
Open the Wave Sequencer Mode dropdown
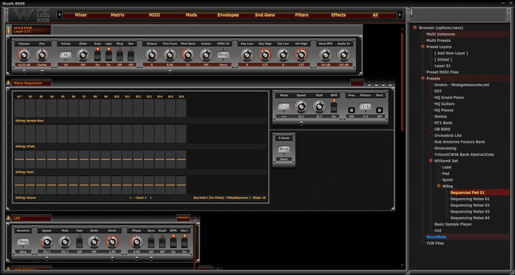[x=284, y=107]
